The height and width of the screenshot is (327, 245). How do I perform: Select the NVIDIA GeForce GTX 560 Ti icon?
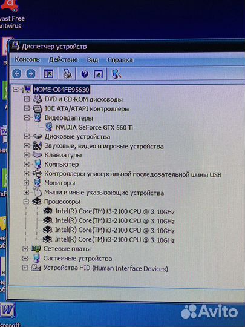pos(48,127)
